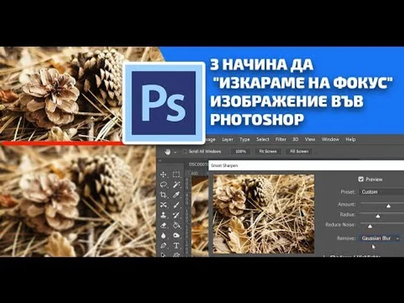Open the Preset dropdown showing Custom

click(x=382, y=192)
